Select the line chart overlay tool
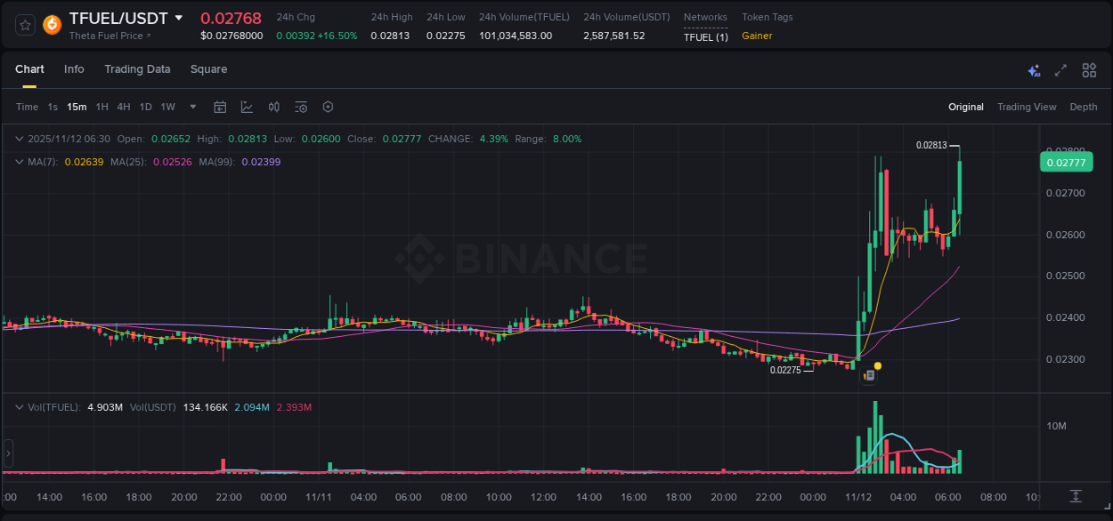1113x521 pixels. 247,107
